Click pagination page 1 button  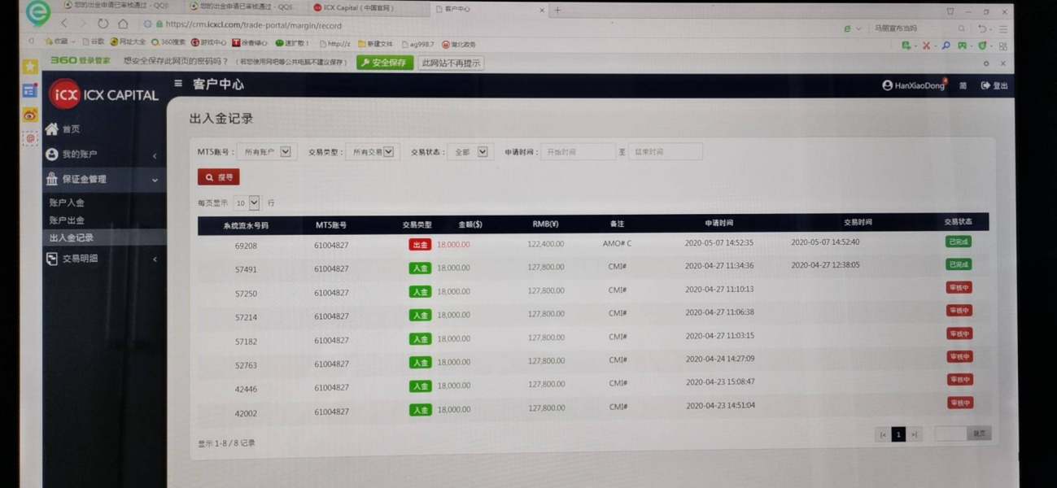[x=898, y=434]
